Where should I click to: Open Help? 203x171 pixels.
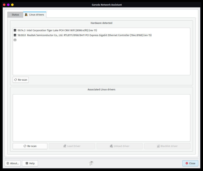(30, 164)
